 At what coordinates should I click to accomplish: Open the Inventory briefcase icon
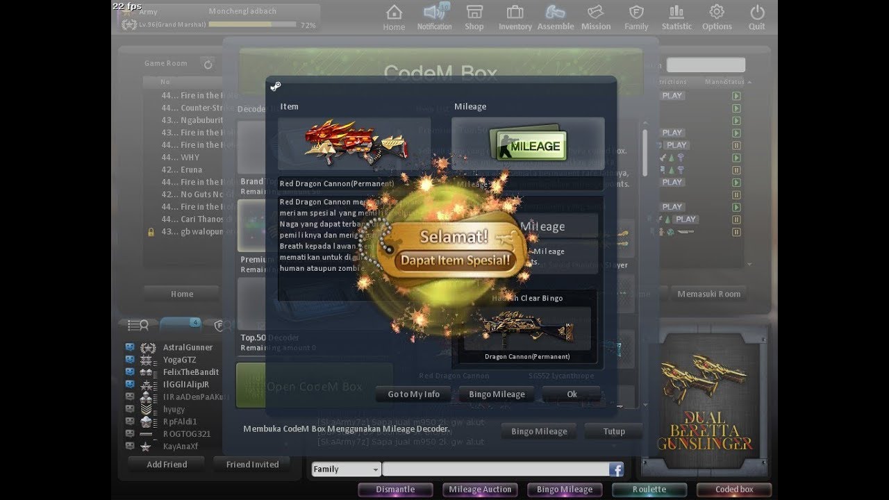pyautogui.click(x=515, y=17)
